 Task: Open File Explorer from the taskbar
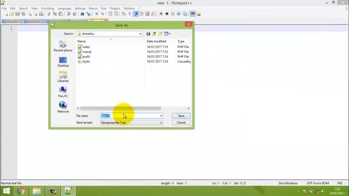(x=37, y=191)
